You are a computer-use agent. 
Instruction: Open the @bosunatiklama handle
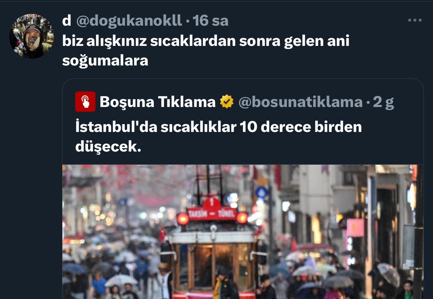coord(300,102)
